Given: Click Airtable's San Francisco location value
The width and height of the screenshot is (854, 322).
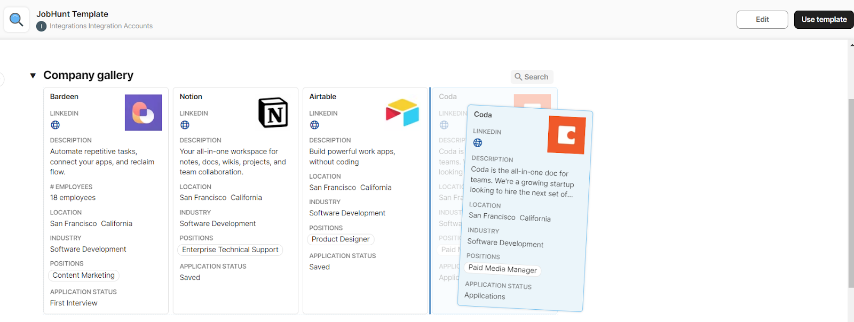Looking at the screenshot, I should click(x=333, y=188).
